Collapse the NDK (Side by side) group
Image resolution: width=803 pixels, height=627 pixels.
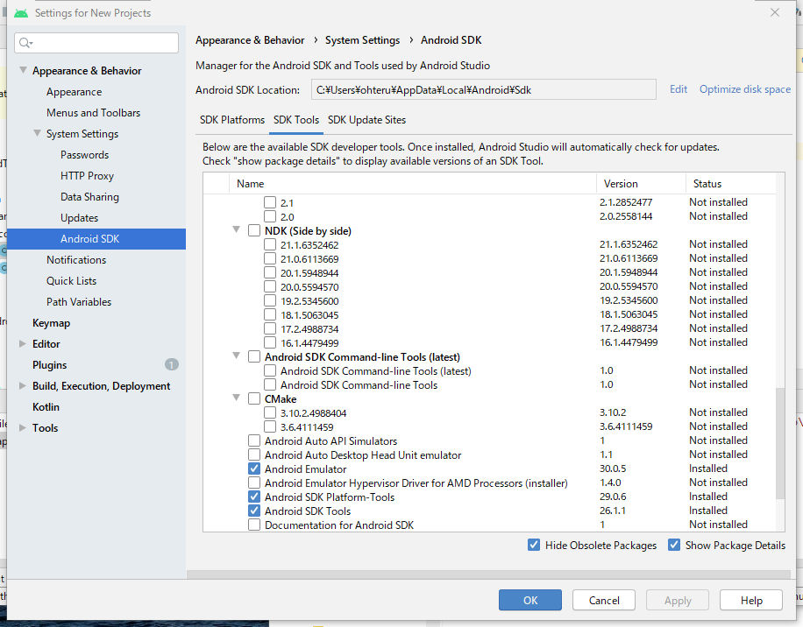coord(236,229)
